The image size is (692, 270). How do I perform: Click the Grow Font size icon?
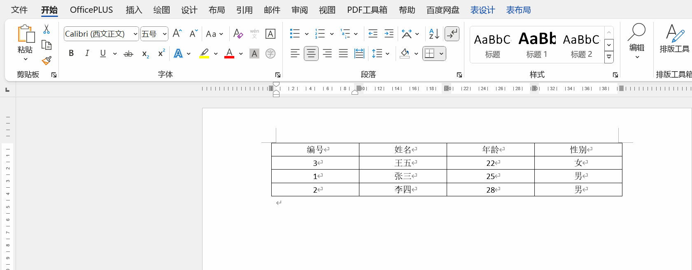tap(177, 34)
